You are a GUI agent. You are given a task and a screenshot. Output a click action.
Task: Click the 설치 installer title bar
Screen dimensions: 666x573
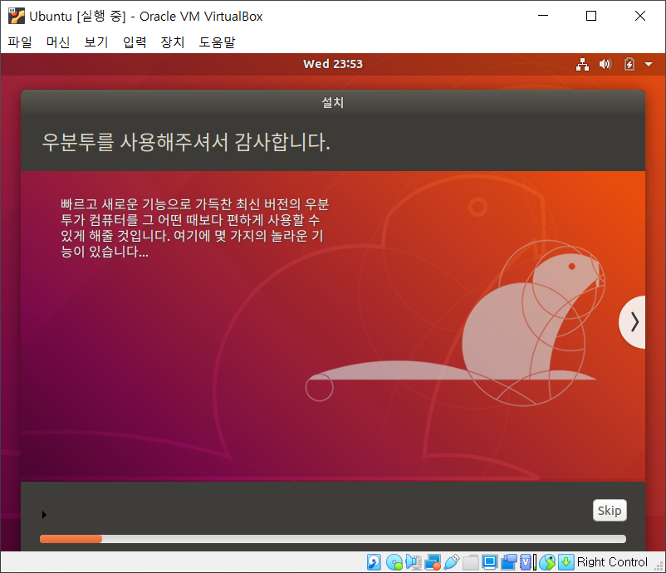tap(333, 102)
